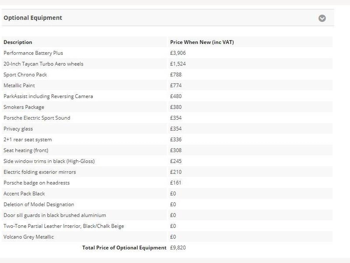
Task: Select Side window trims in black row
Action: tap(167, 161)
